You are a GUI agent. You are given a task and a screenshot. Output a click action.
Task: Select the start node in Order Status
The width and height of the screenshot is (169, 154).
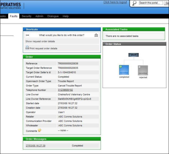(x=134, y=55)
